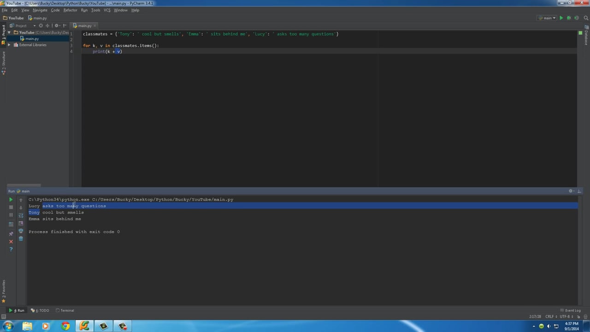
Task: Rerun main in Run panel
Action: point(11,200)
